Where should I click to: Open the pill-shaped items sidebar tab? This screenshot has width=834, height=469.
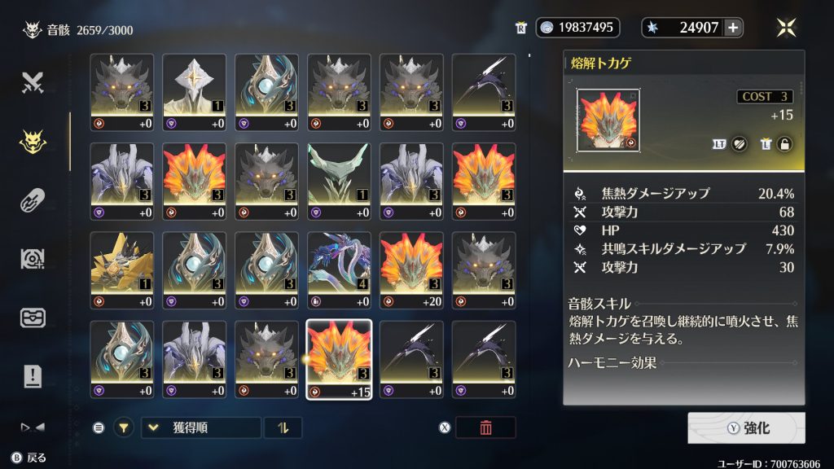click(33, 200)
